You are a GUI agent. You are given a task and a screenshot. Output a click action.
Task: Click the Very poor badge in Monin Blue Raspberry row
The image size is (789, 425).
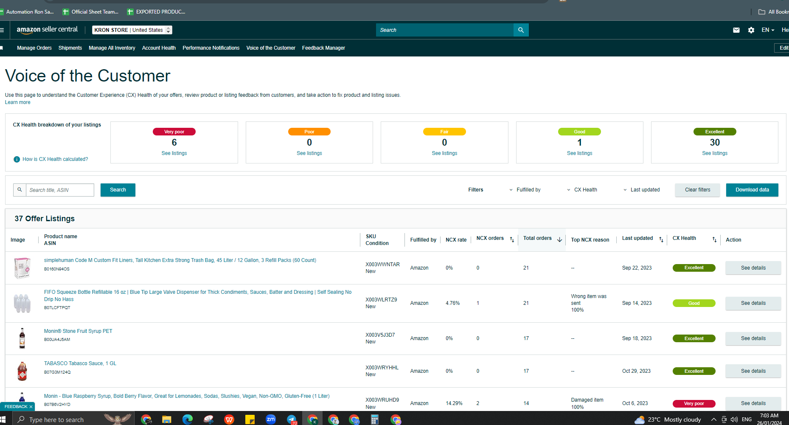pos(694,403)
